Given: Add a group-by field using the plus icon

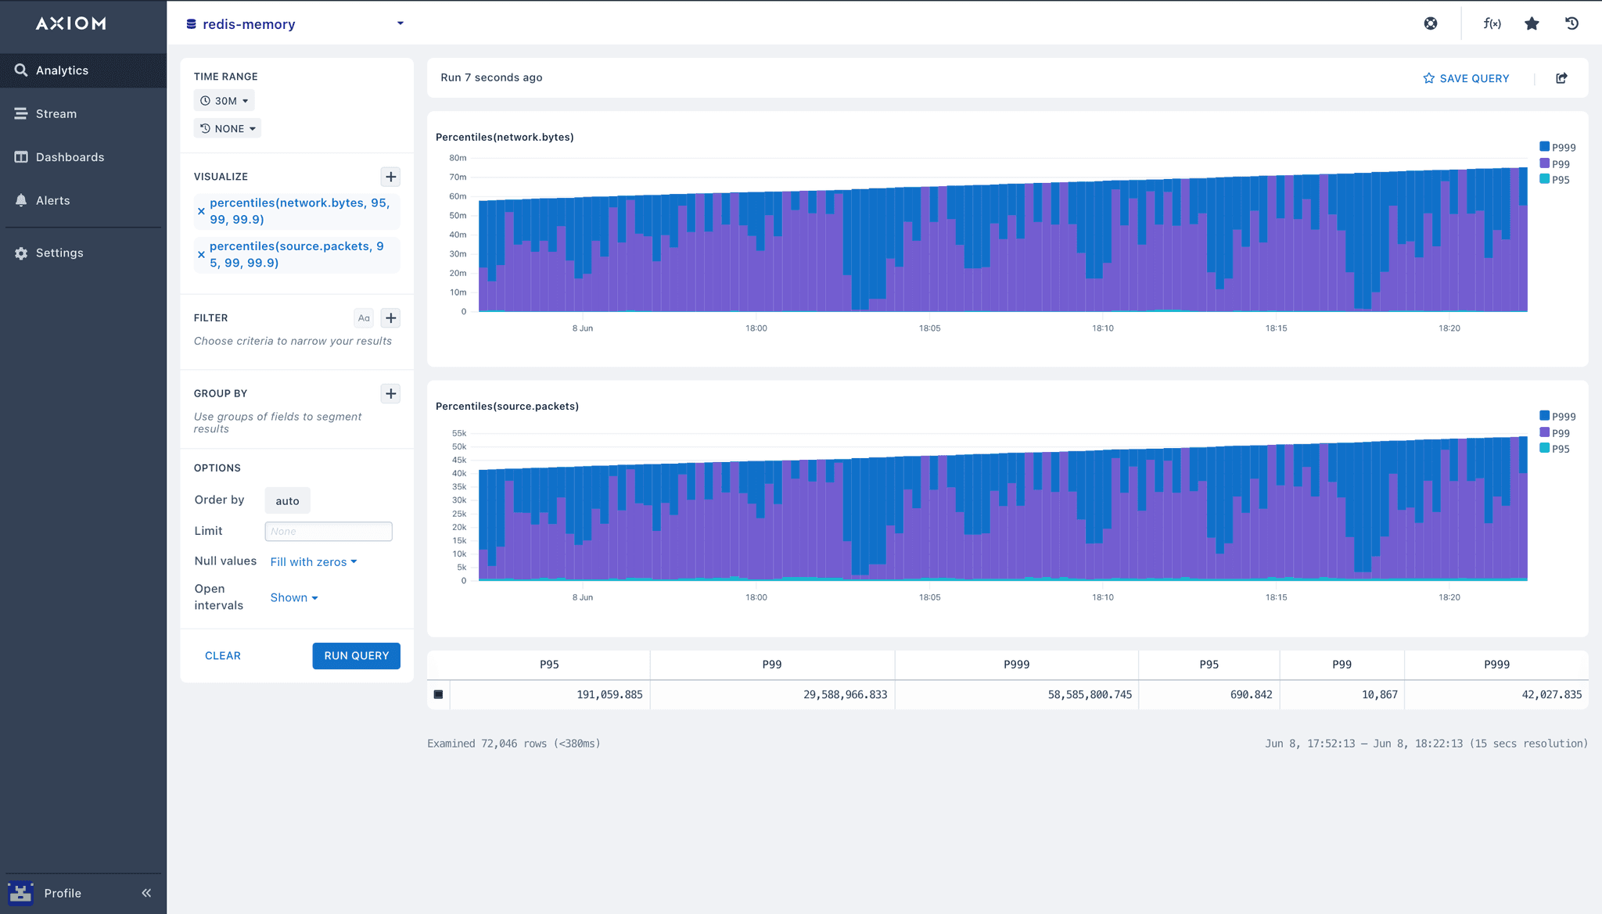Looking at the screenshot, I should (390, 393).
